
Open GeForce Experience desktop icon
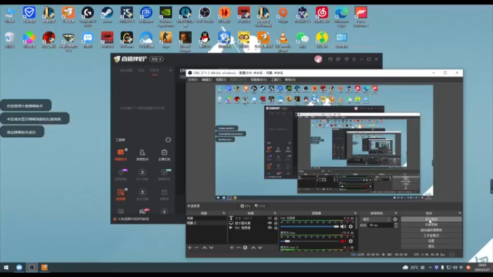(x=166, y=17)
